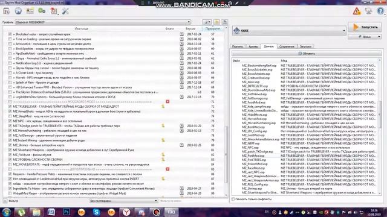Enable the MZ_SleepMod checkbox
The width and height of the screenshot is (387, 217).
point(10,116)
